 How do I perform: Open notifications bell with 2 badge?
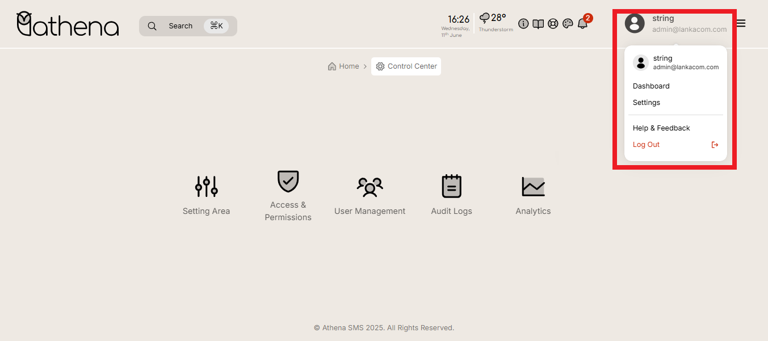(x=582, y=24)
